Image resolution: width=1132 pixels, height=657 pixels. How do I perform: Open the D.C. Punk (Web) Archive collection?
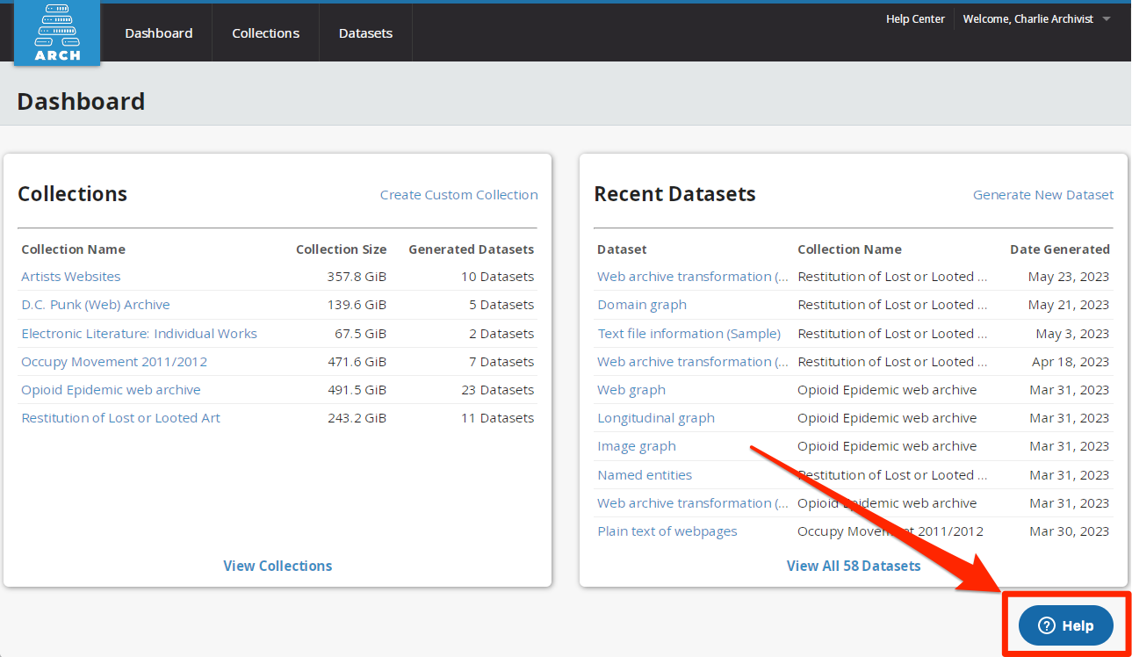coord(96,305)
